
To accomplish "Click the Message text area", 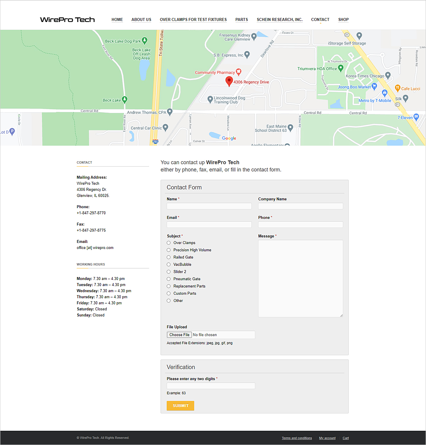I will [301, 278].
